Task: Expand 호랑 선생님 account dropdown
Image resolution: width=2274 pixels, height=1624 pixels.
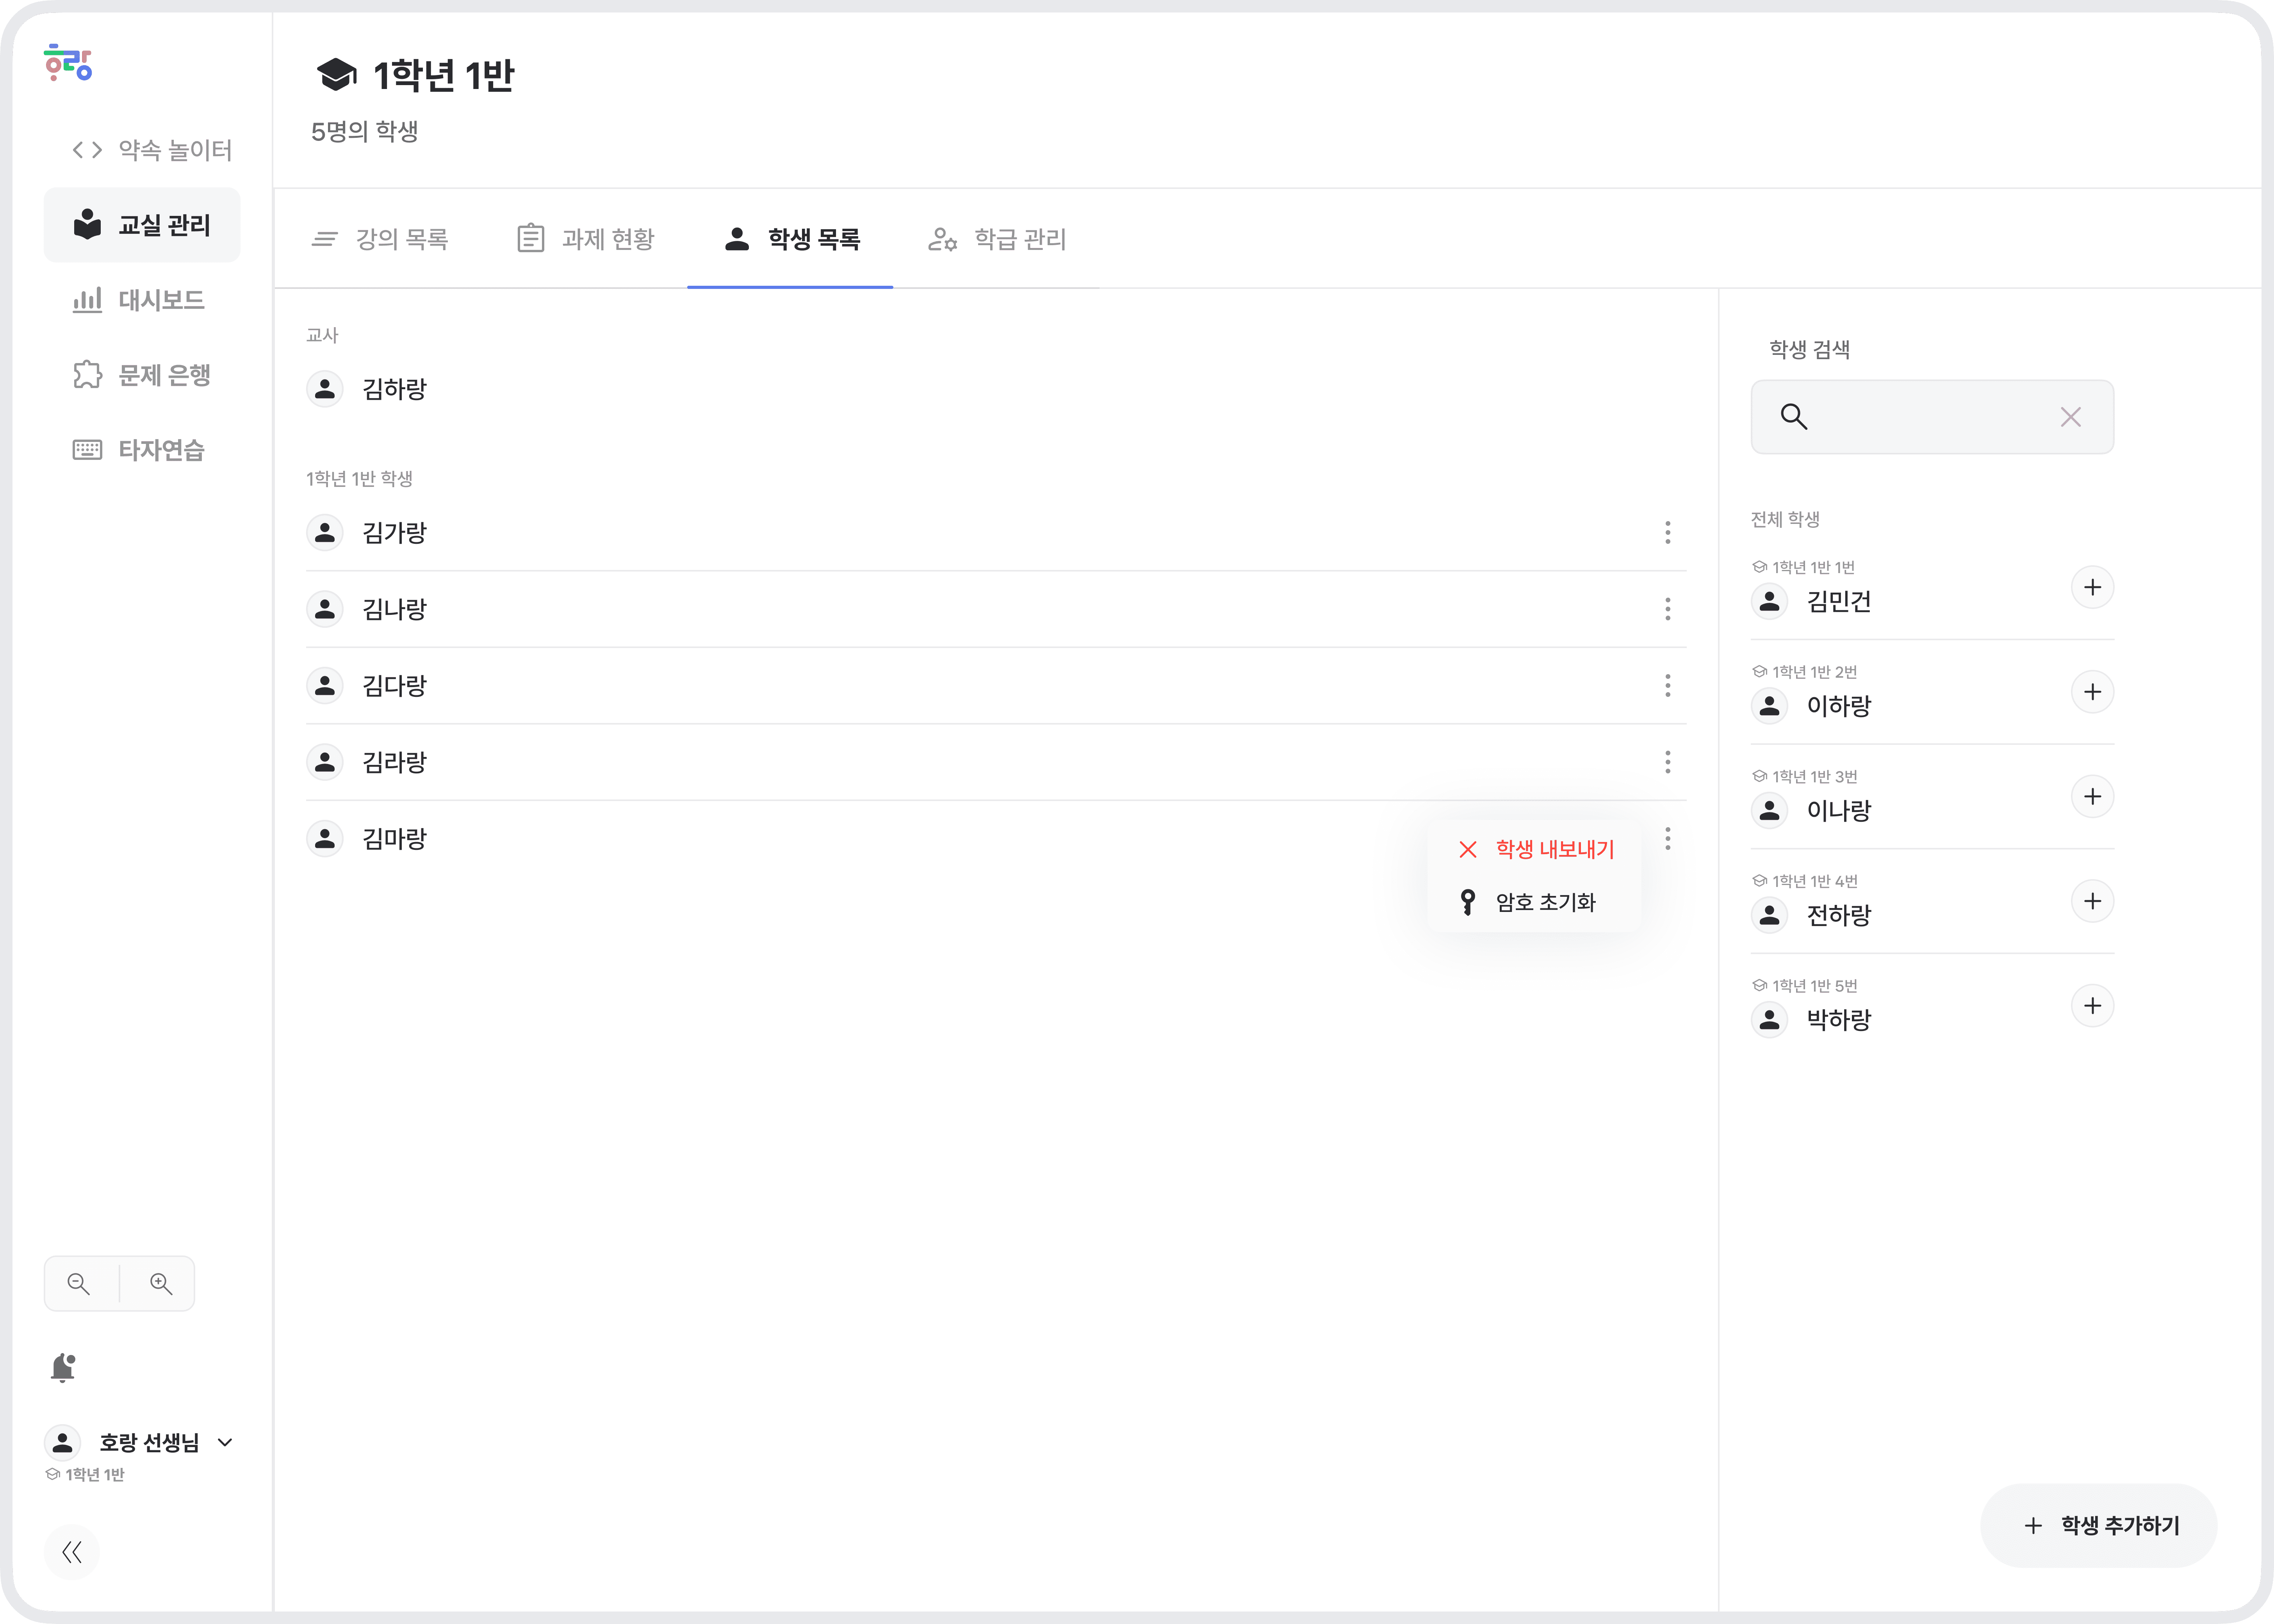Action: pos(225,1442)
